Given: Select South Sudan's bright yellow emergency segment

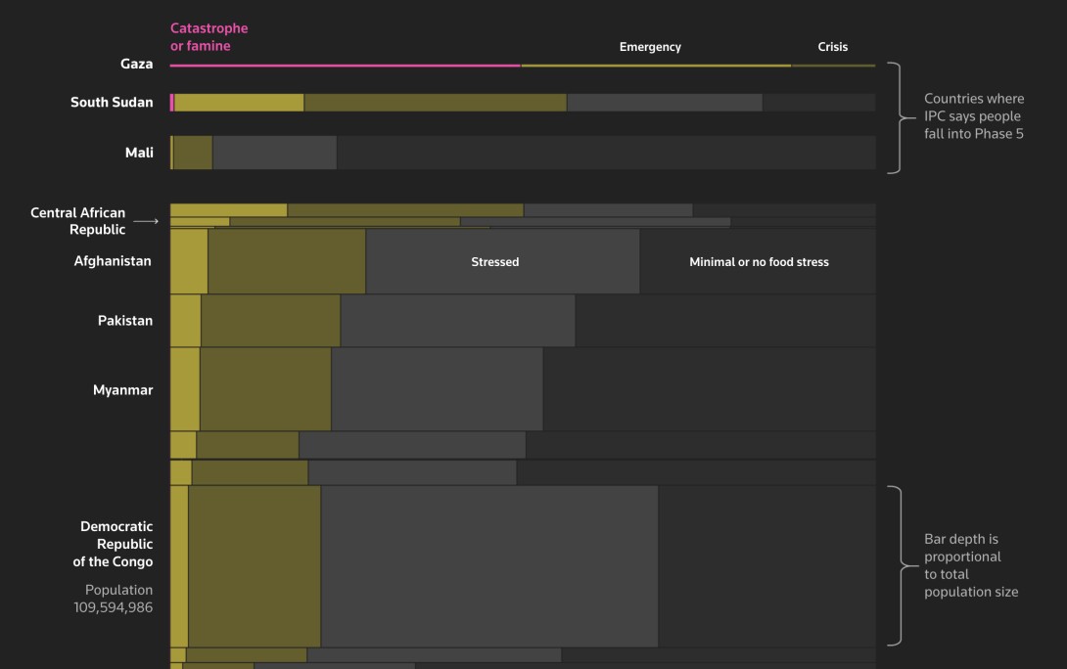Looking at the screenshot, I should point(239,103).
